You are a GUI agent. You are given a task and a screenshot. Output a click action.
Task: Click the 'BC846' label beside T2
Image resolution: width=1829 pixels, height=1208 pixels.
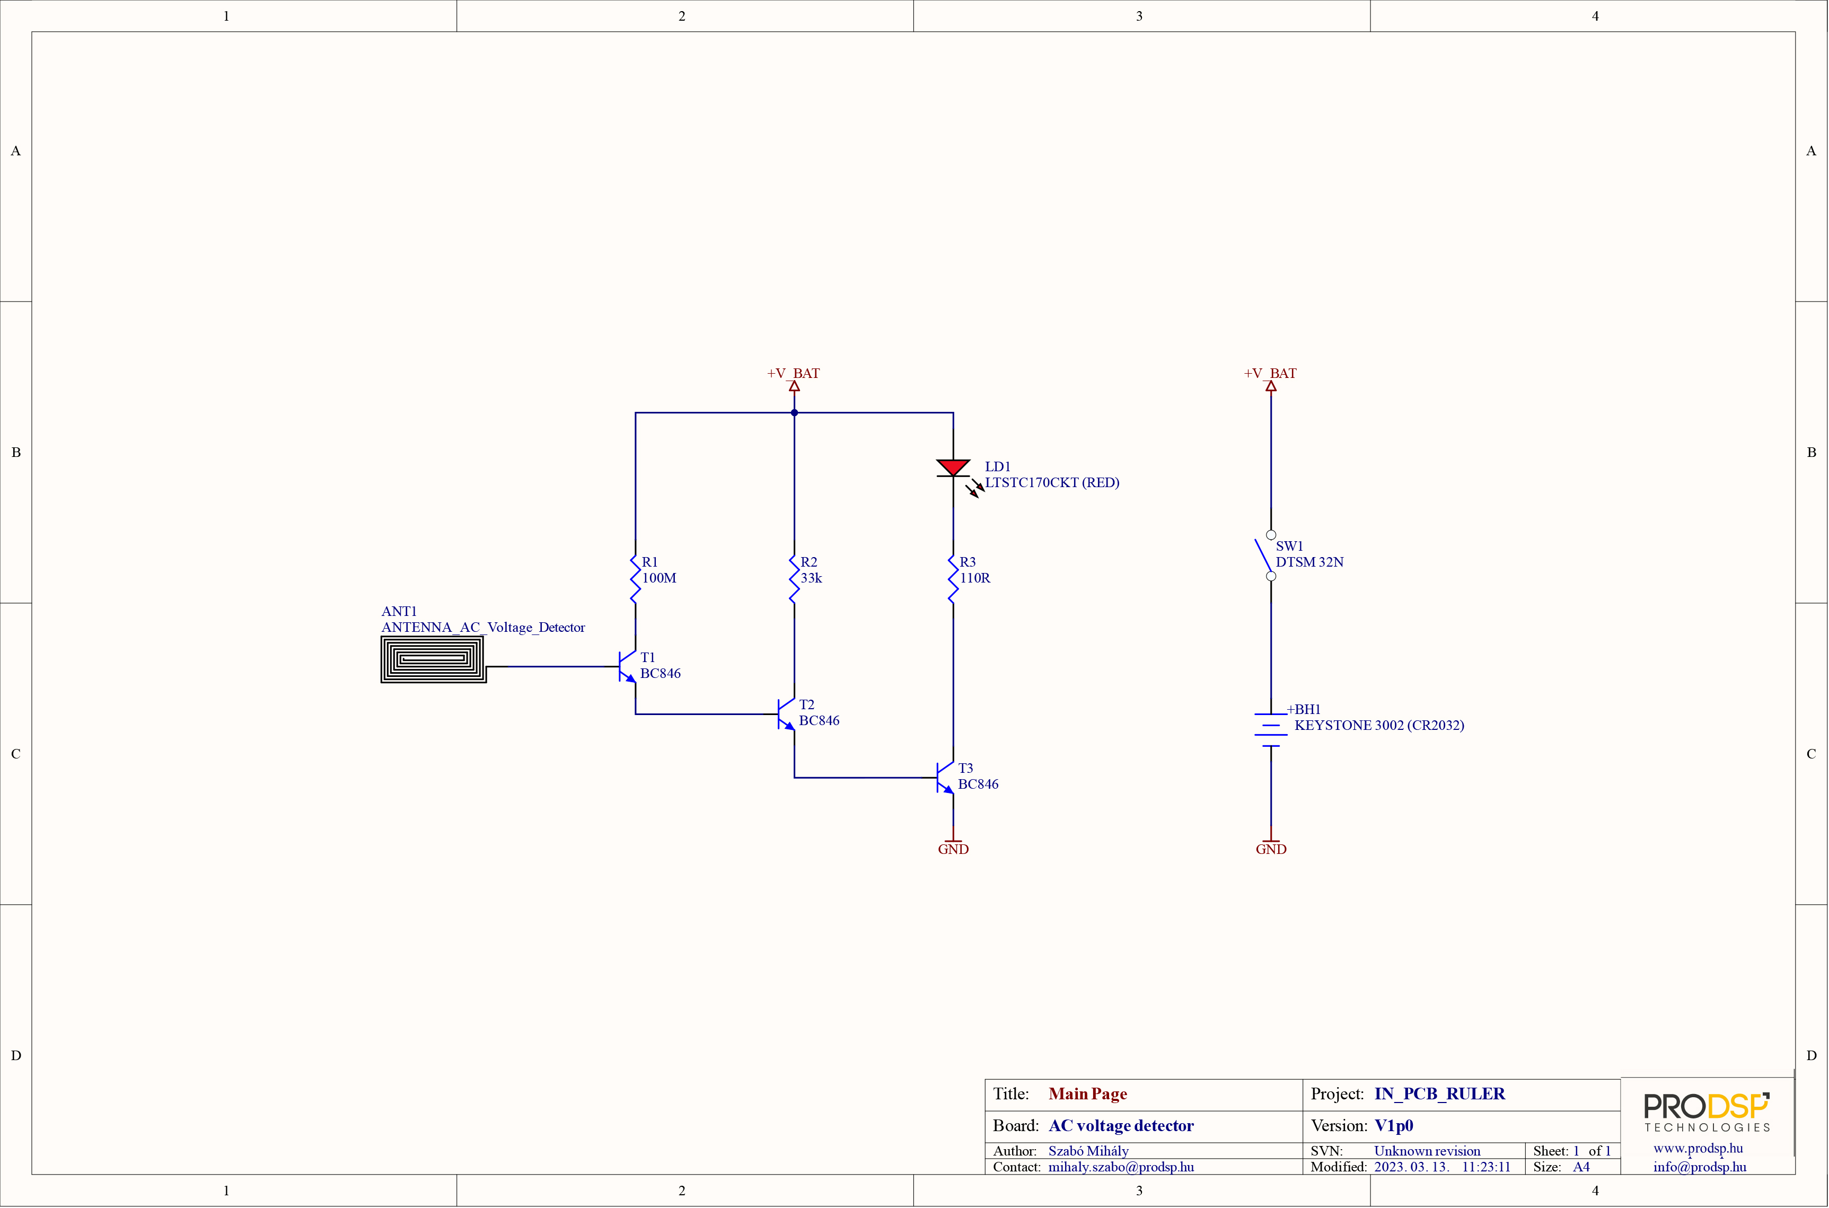click(x=819, y=720)
